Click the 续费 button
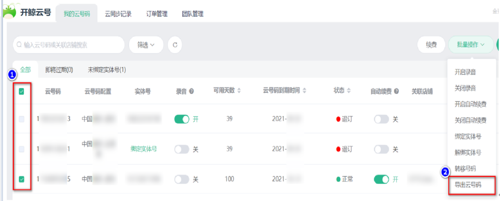Screen dimensions: 500x201 click(x=431, y=44)
